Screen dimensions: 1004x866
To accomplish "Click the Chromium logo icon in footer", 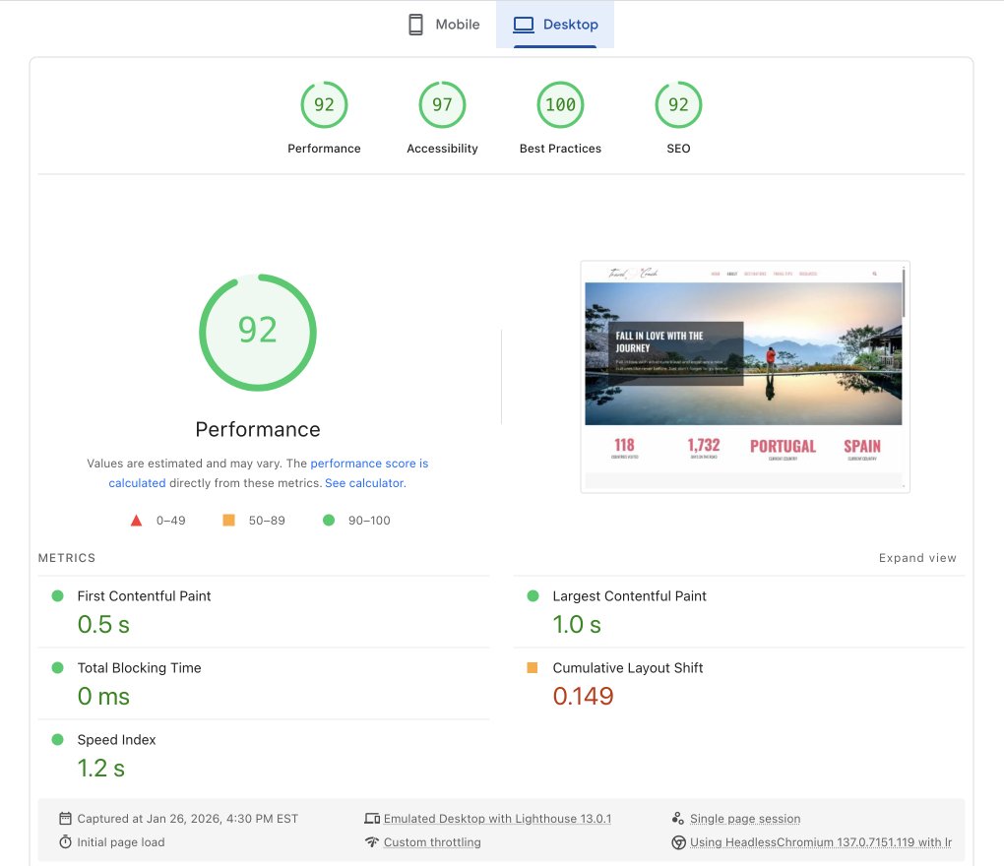I will click(678, 842).
